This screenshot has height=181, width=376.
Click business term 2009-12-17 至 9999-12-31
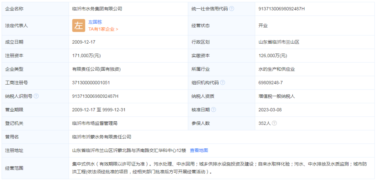coord(99,110)
